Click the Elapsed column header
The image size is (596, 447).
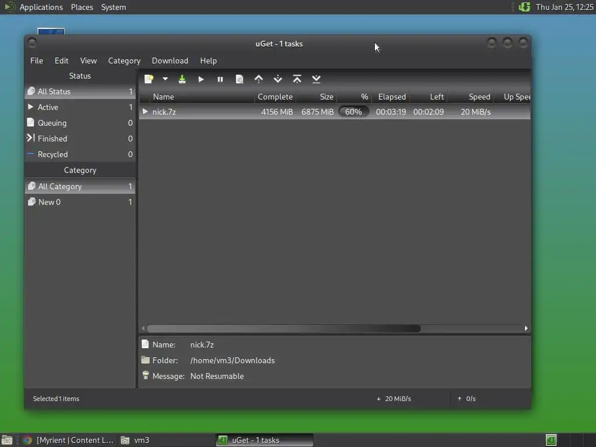tap(391, 97)
